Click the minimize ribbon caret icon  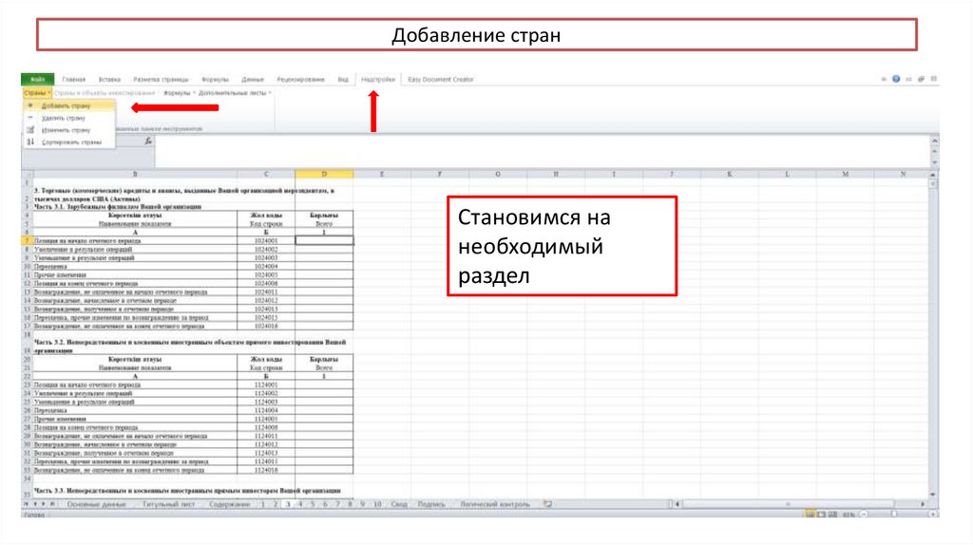point(884,80)
